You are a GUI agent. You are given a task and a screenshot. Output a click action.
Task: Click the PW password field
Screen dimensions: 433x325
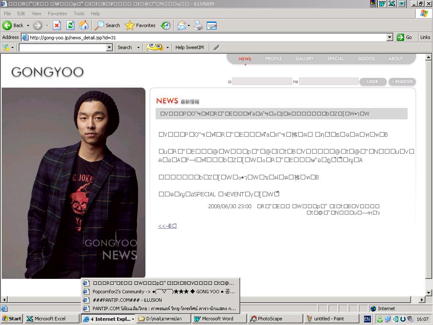coord(329,81)
